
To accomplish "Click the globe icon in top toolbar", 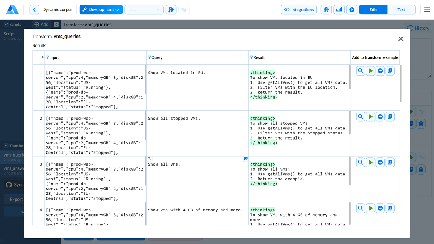I will click(x=326, y=10).
